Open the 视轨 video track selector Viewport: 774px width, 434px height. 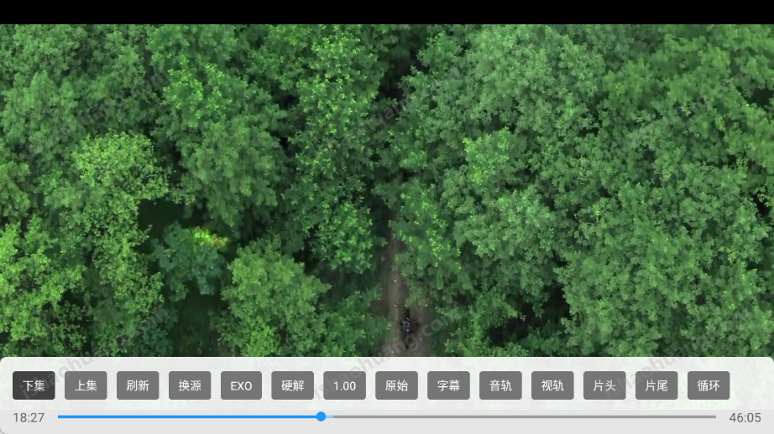tap(552, 385)
